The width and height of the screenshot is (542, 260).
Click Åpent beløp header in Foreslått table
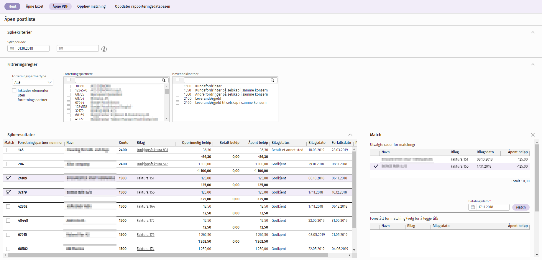pos(518,226)
